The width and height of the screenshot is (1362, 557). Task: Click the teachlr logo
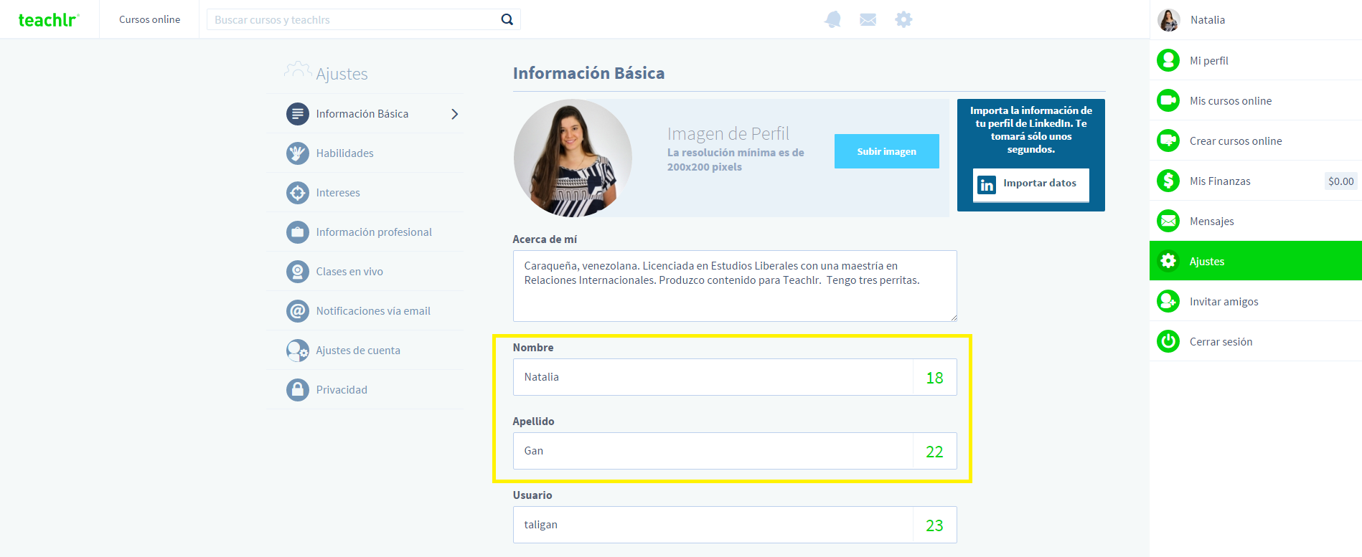49,19
